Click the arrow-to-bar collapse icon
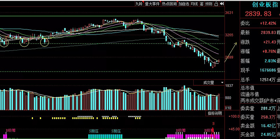The image size is (280, 139). coord(222,4)
